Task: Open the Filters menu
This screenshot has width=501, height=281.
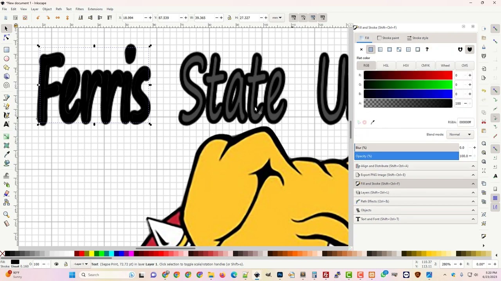Action: coord(79,9)
